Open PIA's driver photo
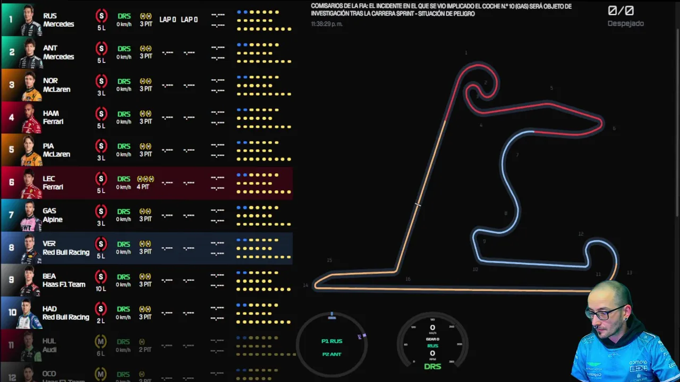The width and height of the screenshot is (680, 382). point(31,150)
